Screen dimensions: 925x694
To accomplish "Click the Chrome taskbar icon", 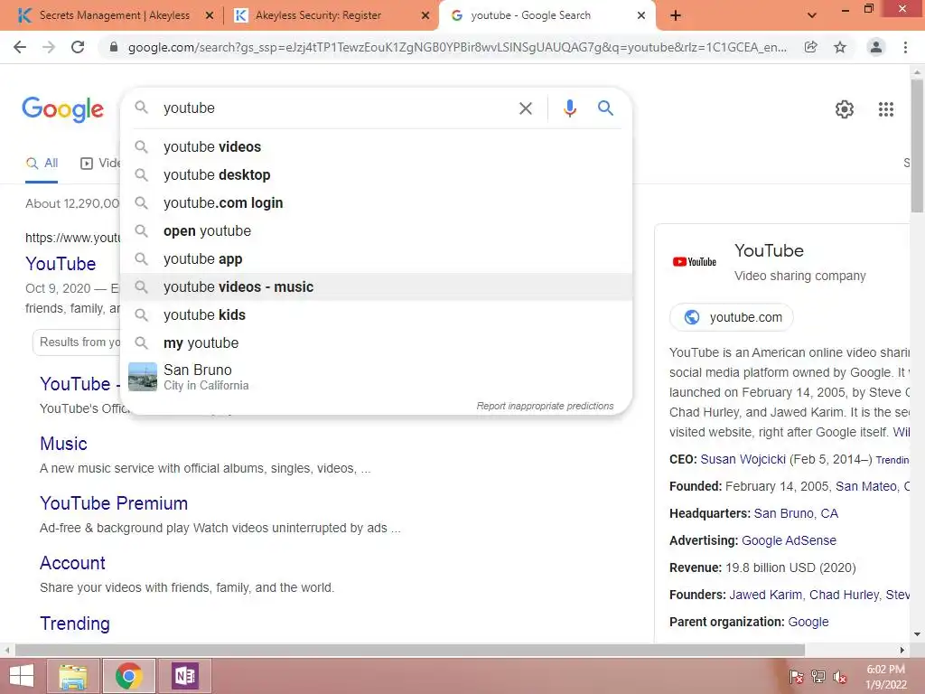I will click(128, 676).
